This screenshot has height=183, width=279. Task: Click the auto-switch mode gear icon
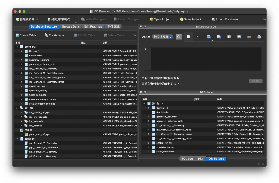tap(179, 37)
